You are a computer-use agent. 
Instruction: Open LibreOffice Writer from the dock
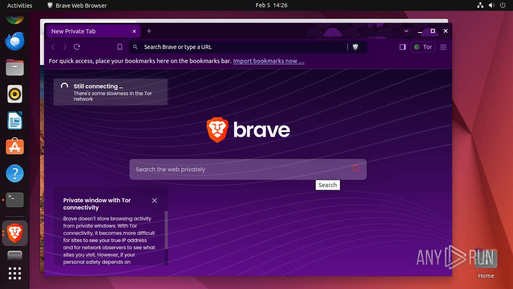click(15, 120)
